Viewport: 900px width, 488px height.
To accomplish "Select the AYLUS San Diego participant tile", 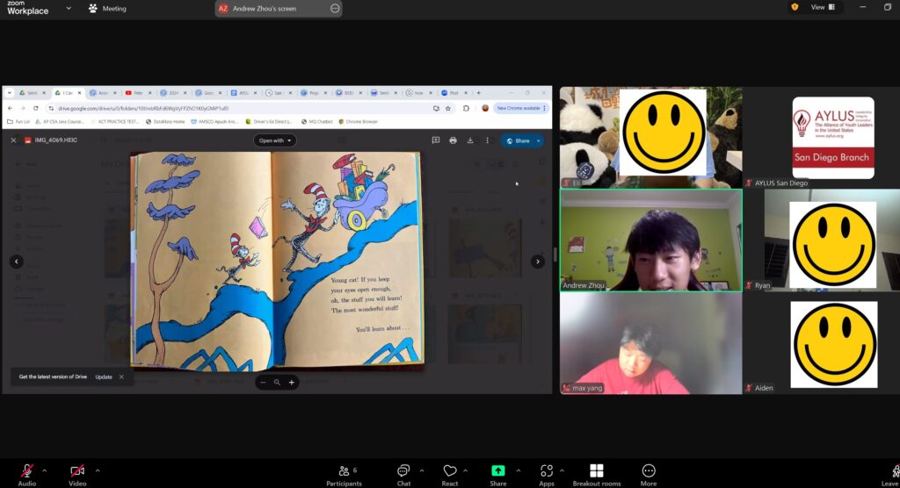I will (823, 138).
